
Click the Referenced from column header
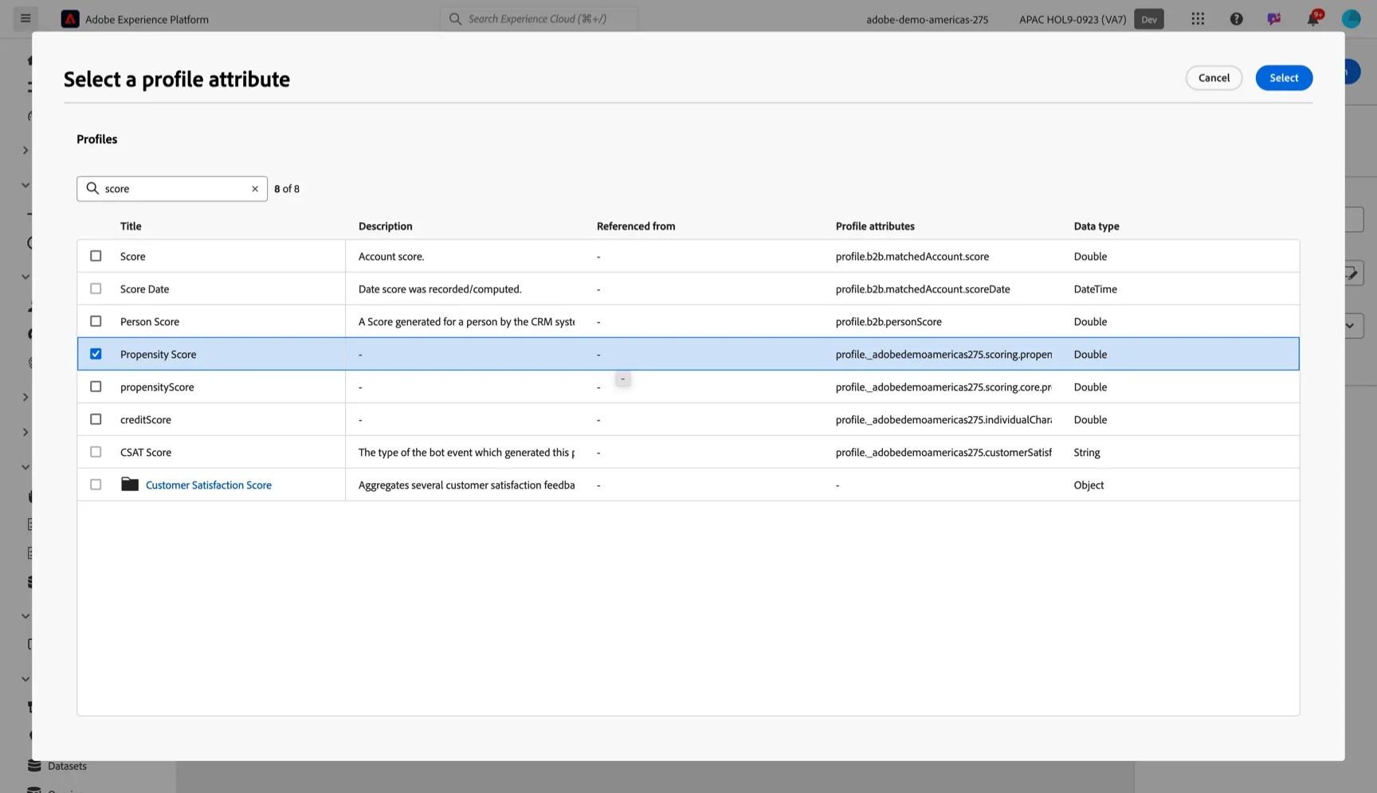coord(636,226)
